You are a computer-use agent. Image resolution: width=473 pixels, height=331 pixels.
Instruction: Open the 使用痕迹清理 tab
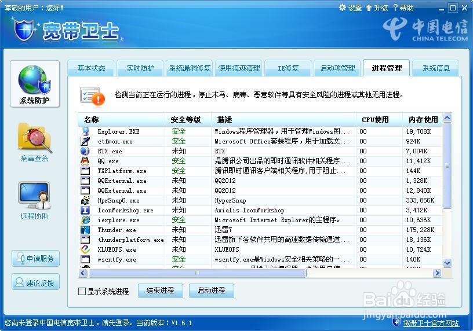point(239,68)
